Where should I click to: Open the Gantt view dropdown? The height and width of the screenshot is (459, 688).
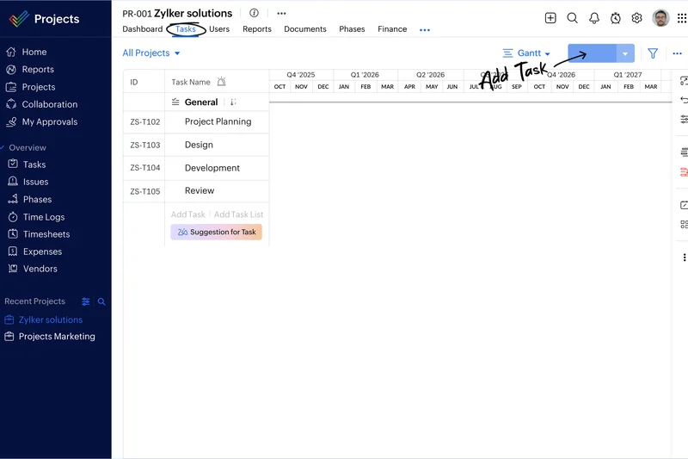[526, 53]
